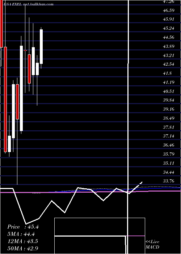The width and height of the screenshot is (181, 254).
Task: Click the tall red candlestick spanning 43.89 to 36.46
Action: coord(5,99)
